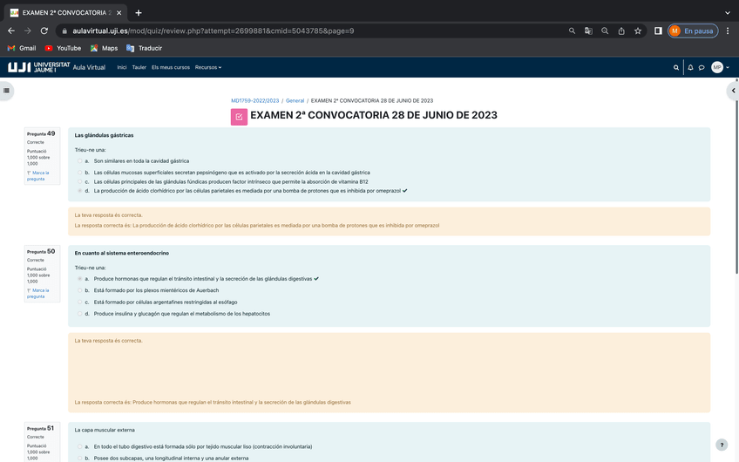Open the right block drawer arrow
This screenshot has height=462, width=739.
(x=733, y=91)
